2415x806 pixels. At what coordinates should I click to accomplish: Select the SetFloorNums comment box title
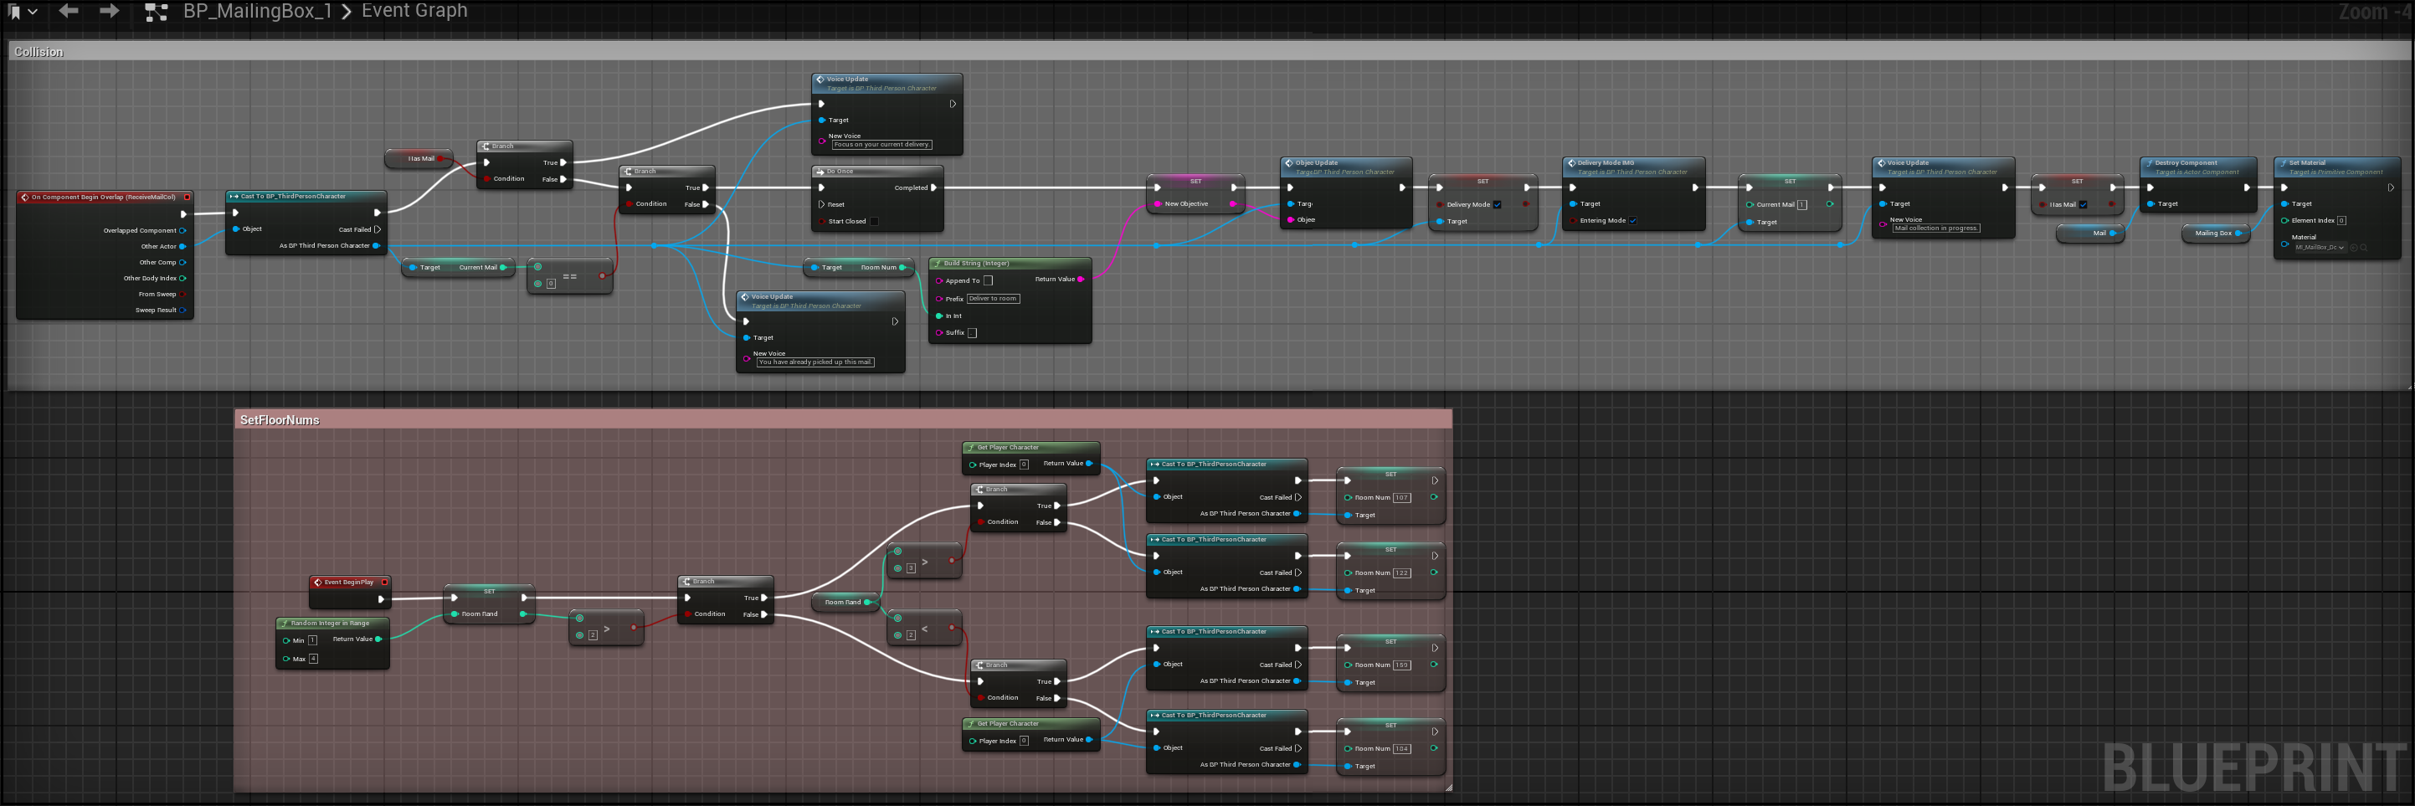(x=280, y=420)
